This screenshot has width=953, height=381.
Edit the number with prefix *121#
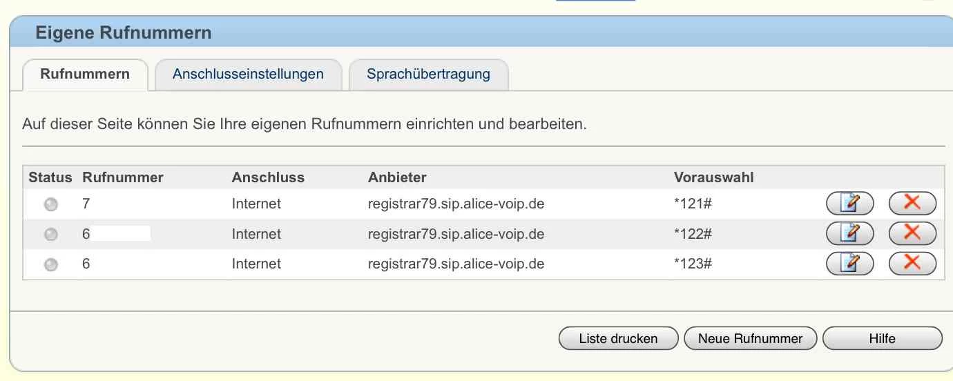coord(850,204)
